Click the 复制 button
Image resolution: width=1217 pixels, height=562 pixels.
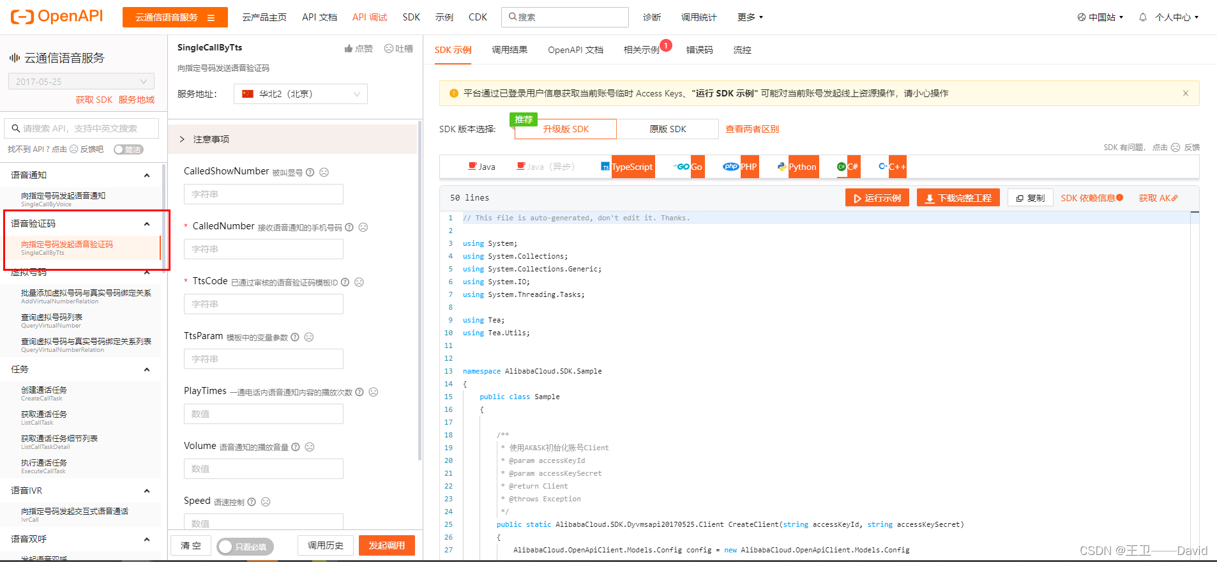pos(1030,198)
